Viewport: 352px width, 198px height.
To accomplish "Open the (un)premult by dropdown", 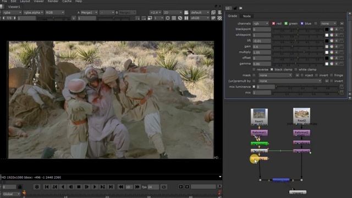I will [290, 81].
